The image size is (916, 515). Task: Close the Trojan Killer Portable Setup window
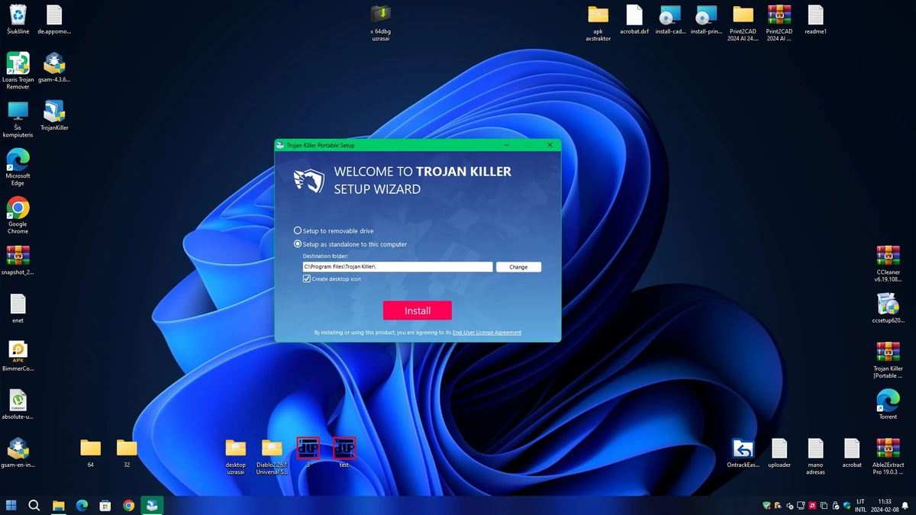[x=550, y=145]
